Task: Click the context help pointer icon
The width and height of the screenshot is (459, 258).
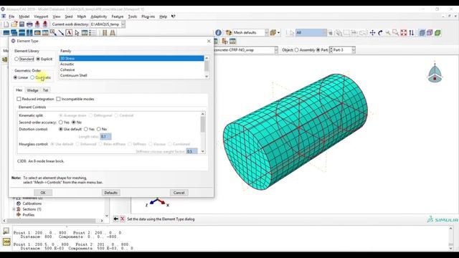Action: tap(174, 16)
